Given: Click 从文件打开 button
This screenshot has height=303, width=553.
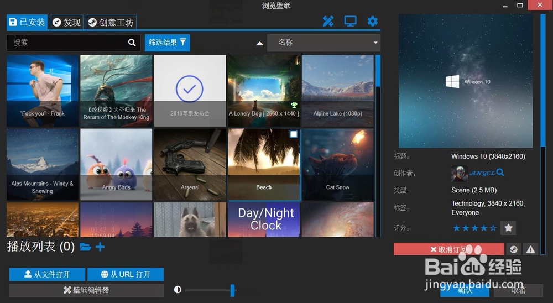Looking at the screenshot, I should (47, 274).
